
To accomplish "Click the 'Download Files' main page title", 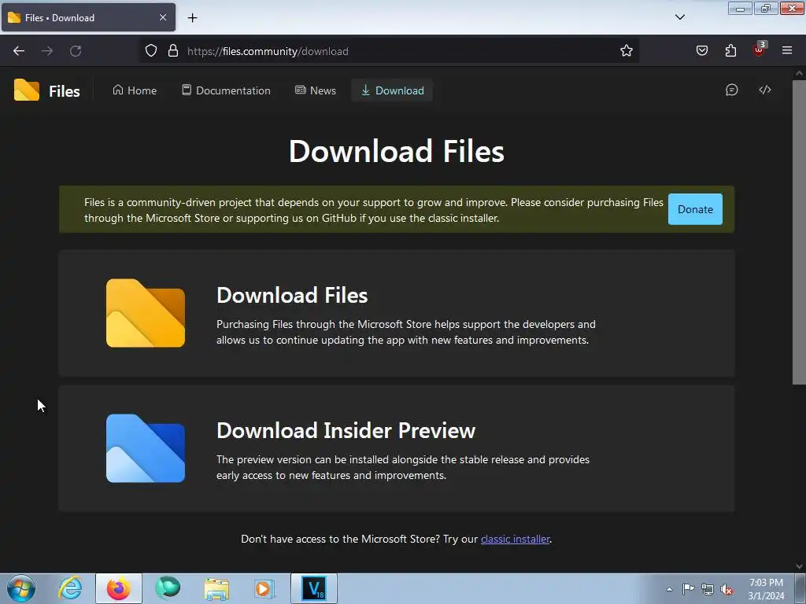I will [397, 152].
